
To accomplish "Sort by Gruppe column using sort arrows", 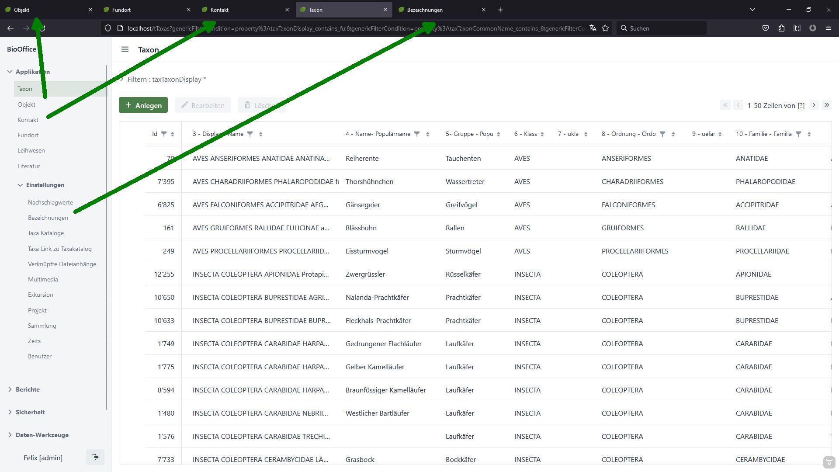I will click(x=498, y=134).
